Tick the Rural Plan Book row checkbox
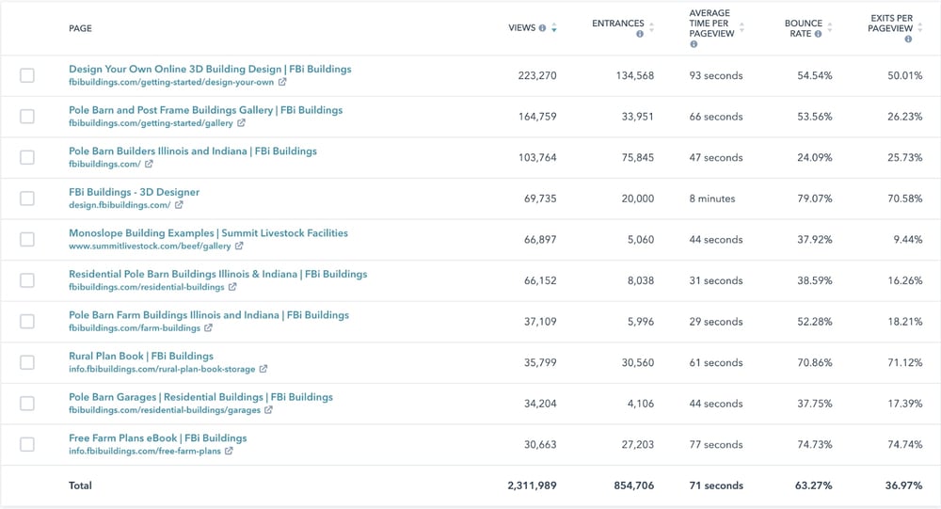The image size is (941, 509). click(27, 362)
